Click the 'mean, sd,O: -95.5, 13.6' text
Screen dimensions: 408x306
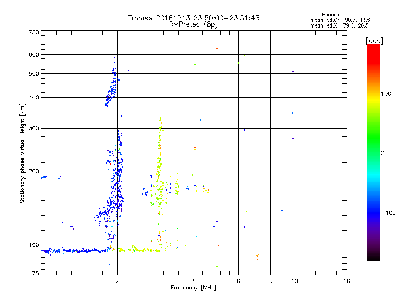(x=340, y=20)
